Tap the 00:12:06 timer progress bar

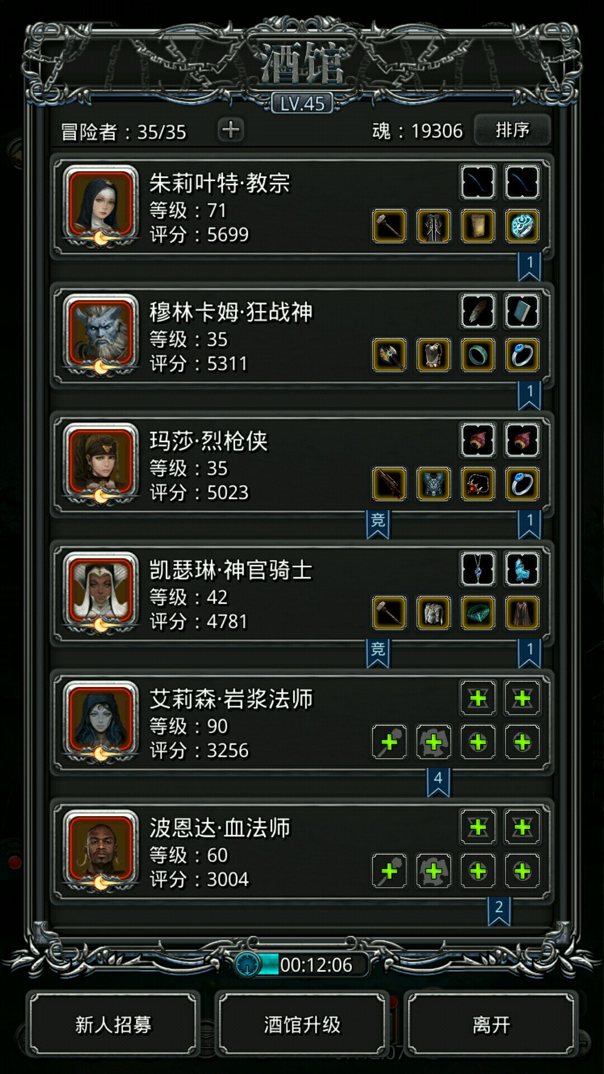coord(302,964)
